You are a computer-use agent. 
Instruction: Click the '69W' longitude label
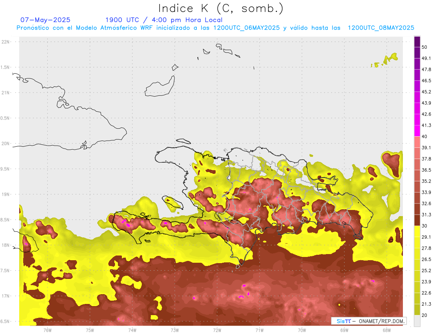344,330
